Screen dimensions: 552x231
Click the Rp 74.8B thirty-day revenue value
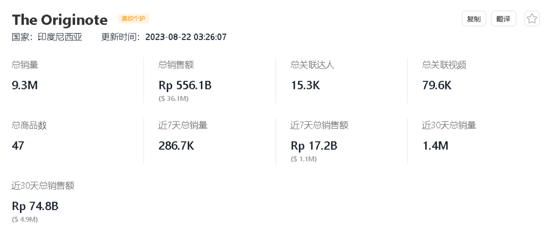pos(35,206)
